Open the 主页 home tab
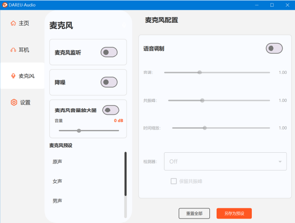The image size is (295, 223). 24,23
